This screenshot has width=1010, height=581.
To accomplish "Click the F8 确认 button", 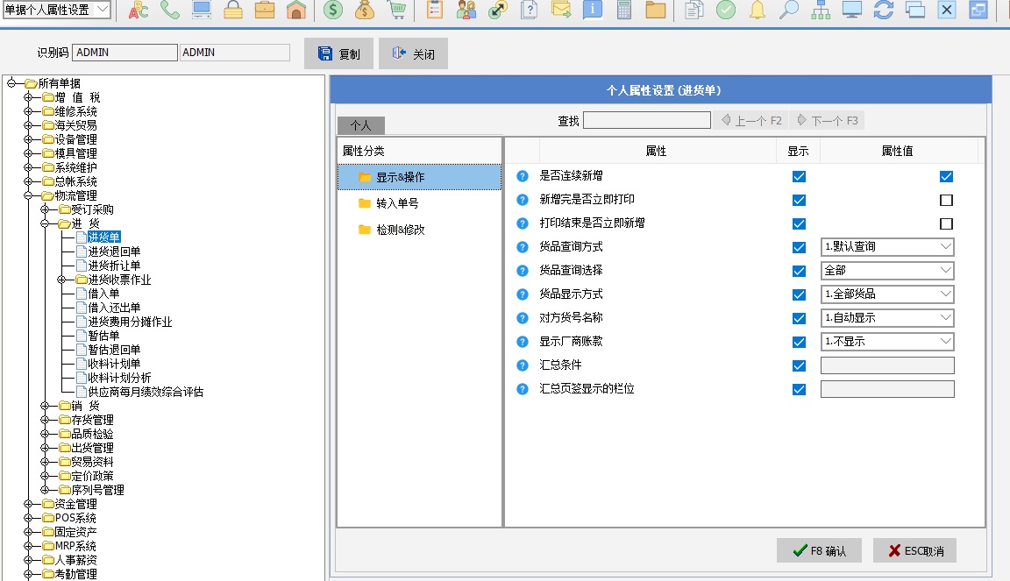I will point(819,550).
